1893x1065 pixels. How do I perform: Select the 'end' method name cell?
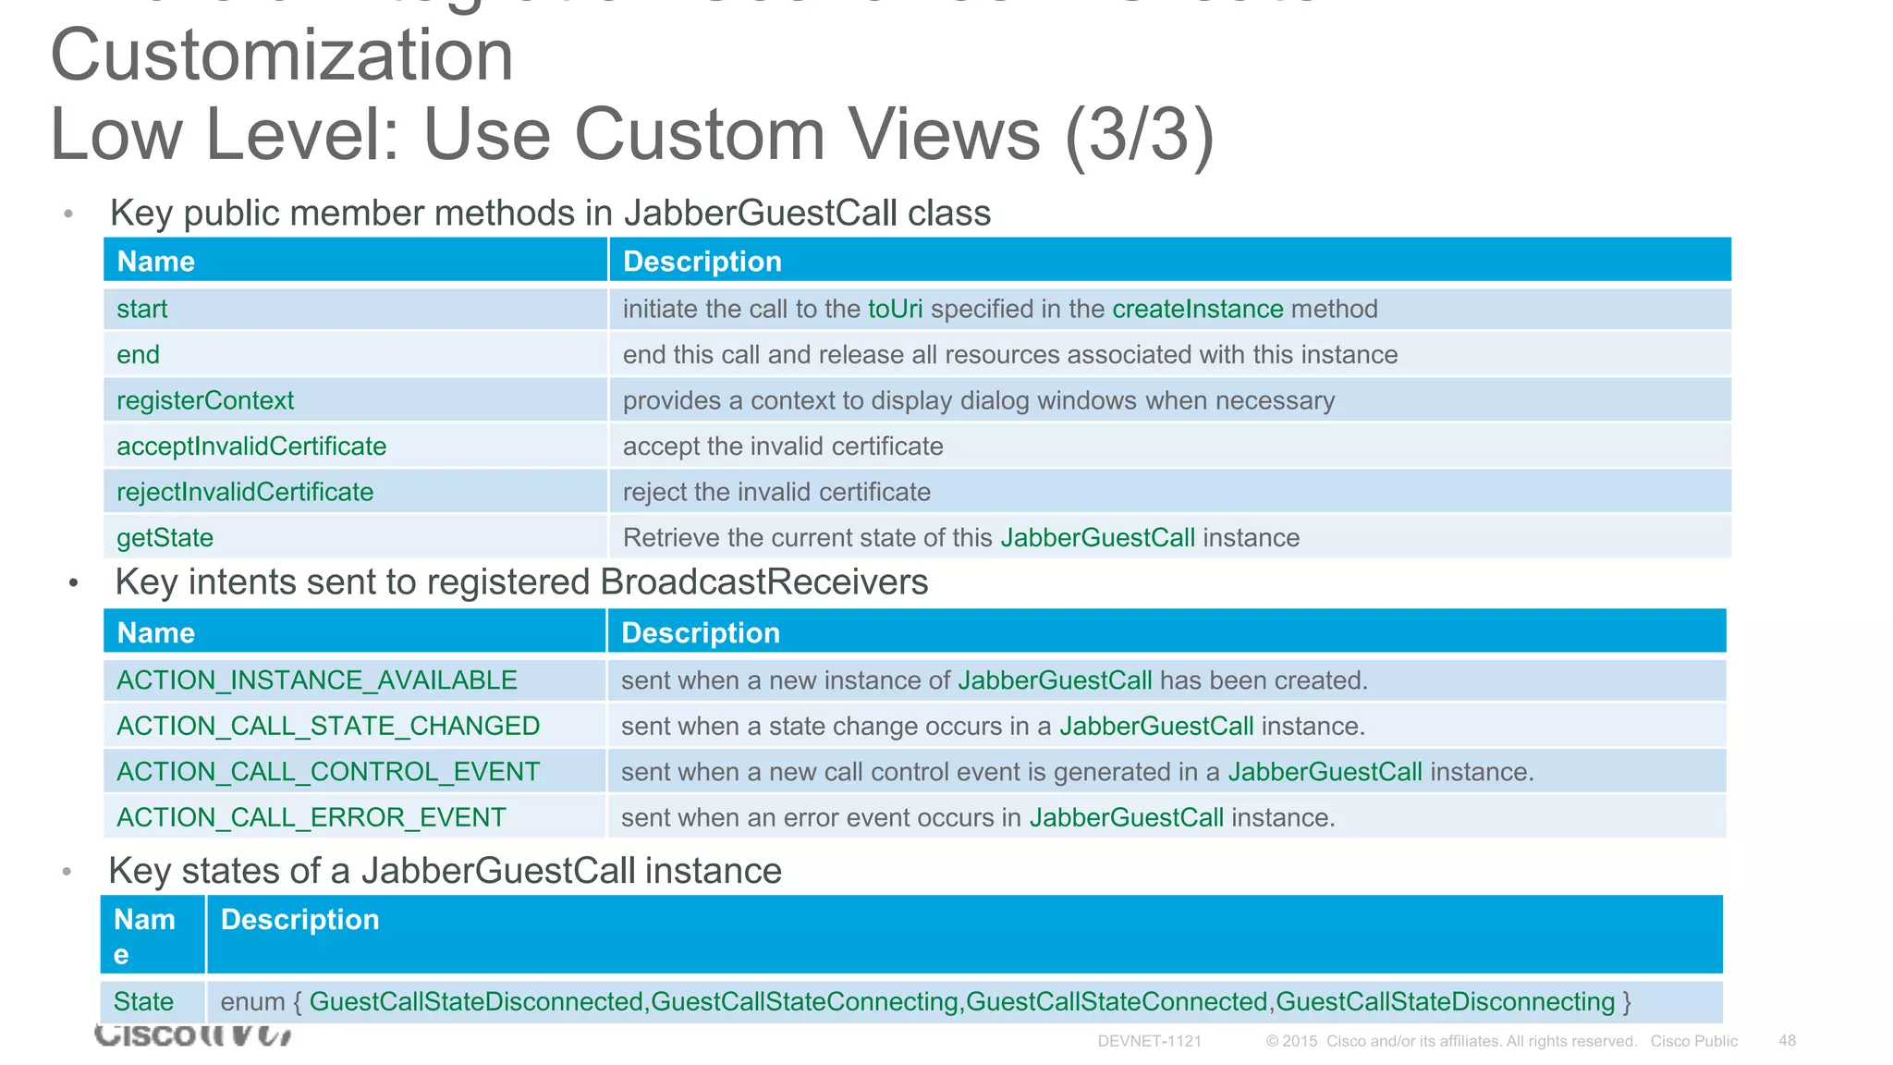coord(355,354)
